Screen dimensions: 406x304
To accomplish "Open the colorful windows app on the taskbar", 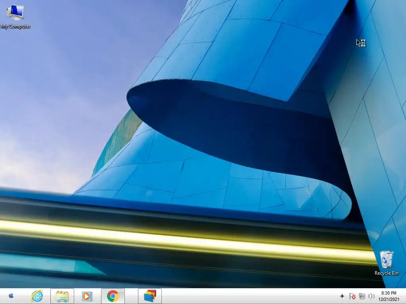I will [x=150, y=296].
